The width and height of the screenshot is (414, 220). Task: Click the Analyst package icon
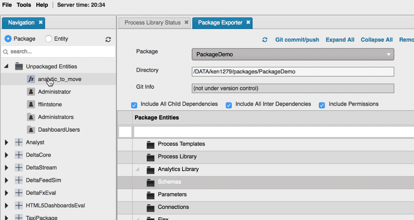(x=19, y=142)
